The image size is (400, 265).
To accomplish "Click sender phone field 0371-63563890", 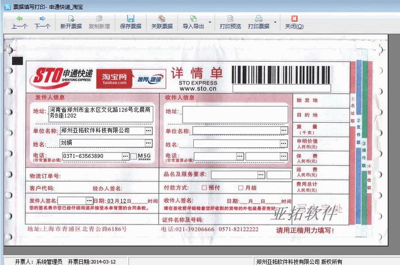I will (92, 156).
